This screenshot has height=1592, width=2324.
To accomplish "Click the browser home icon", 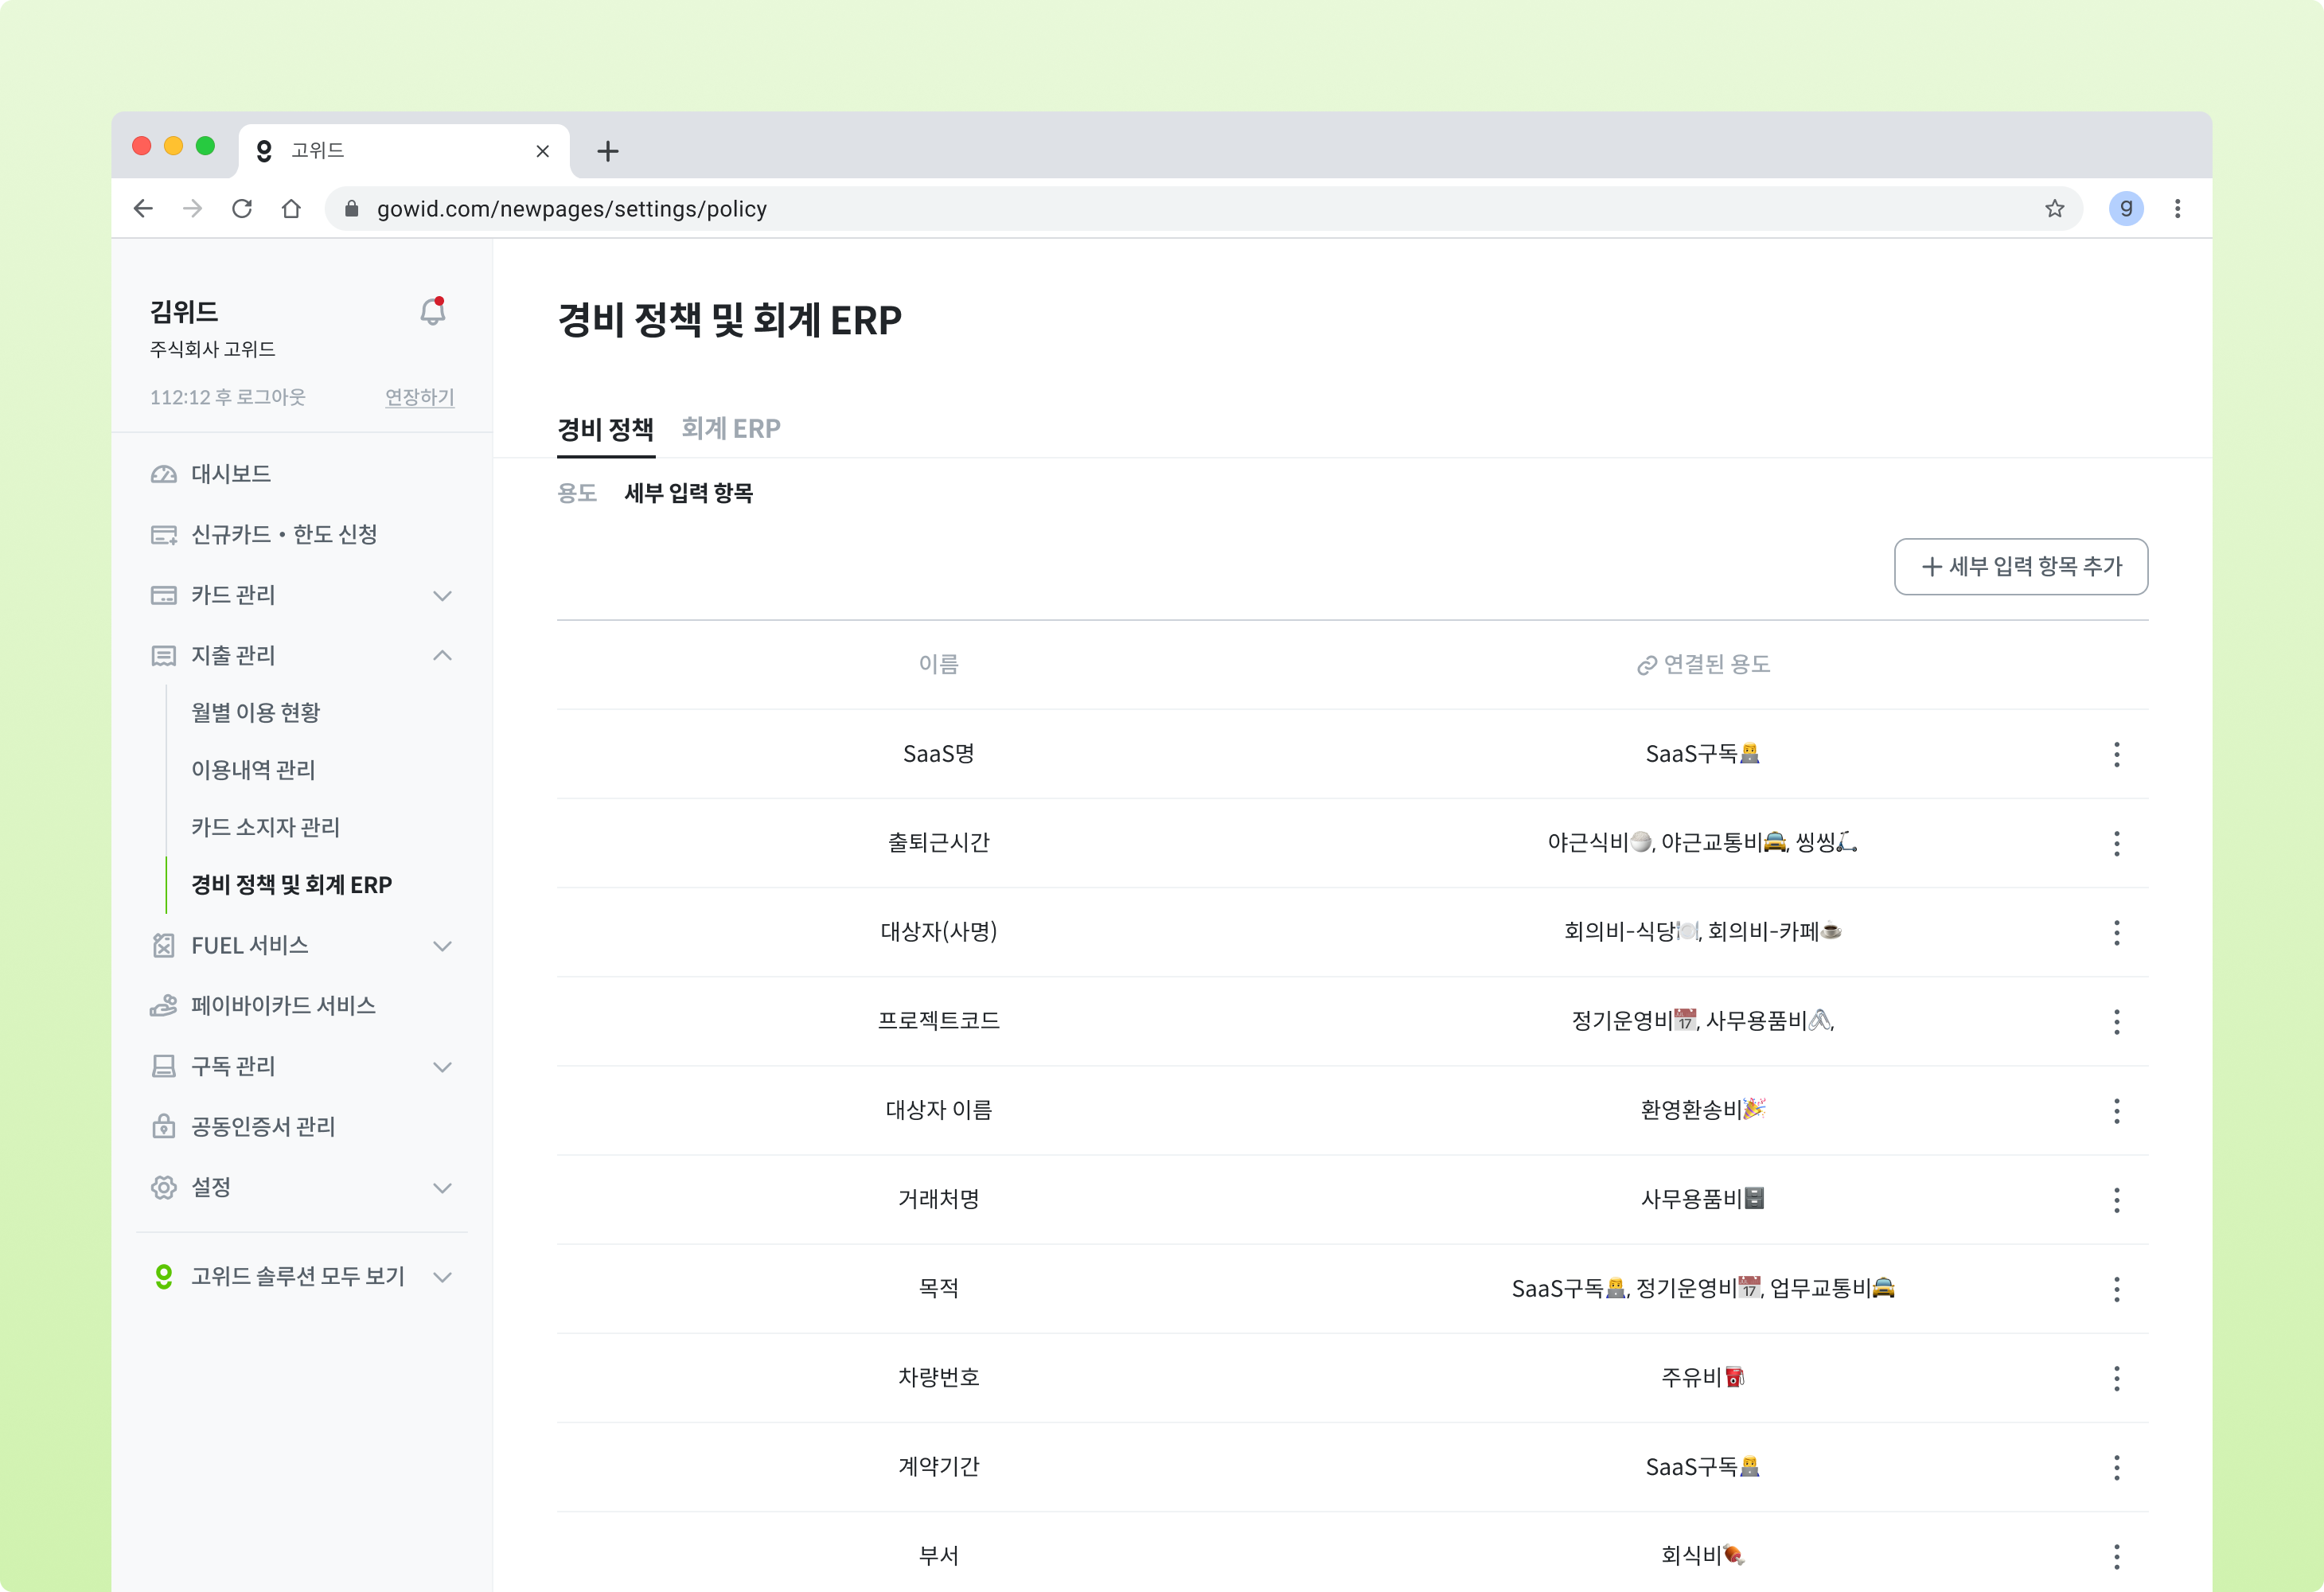I will pos(291,209).
